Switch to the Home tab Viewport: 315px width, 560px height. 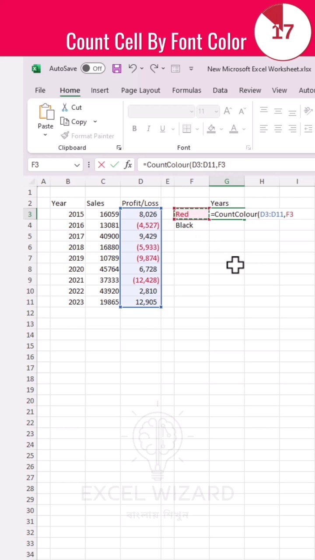[70, 90]
